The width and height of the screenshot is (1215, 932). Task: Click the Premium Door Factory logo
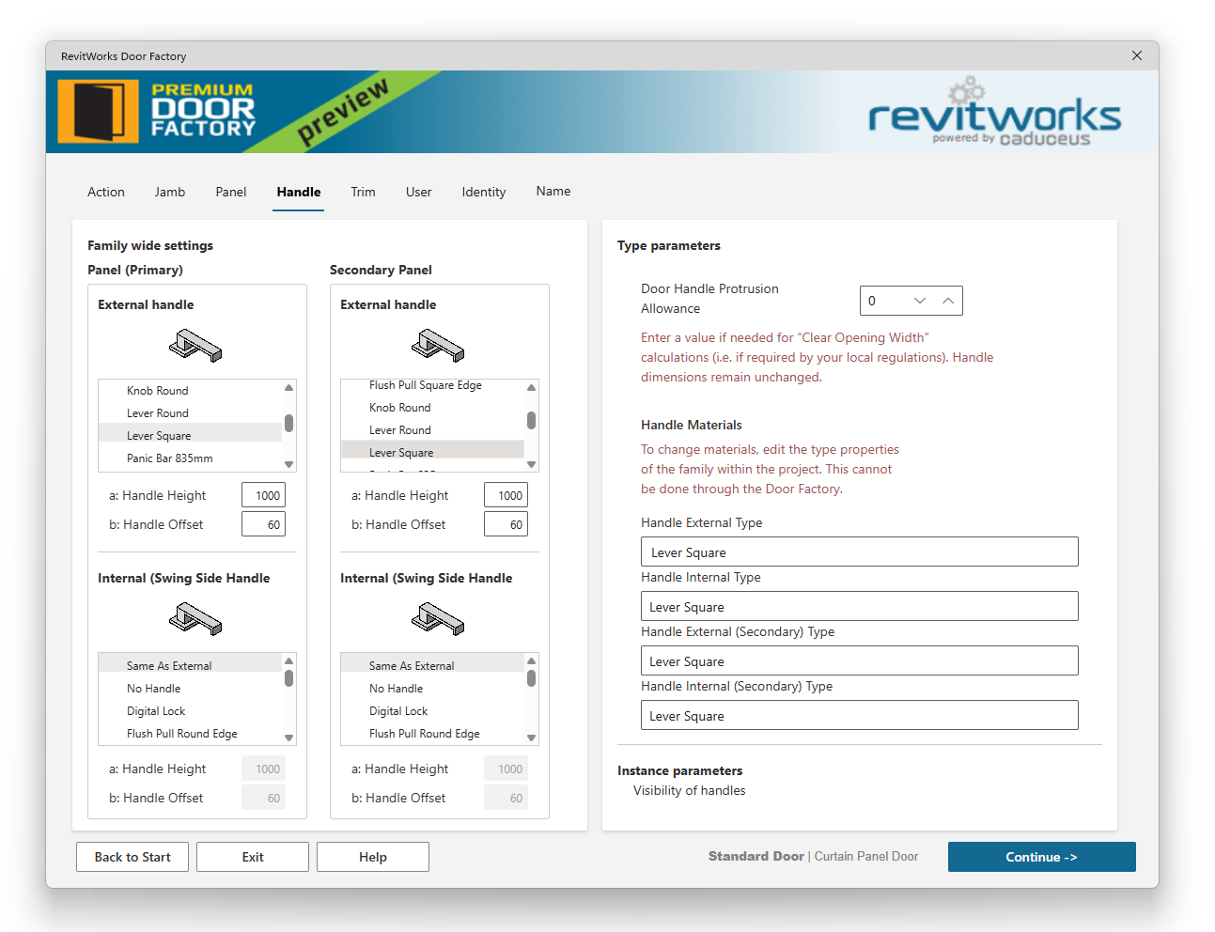click(157, 111)
